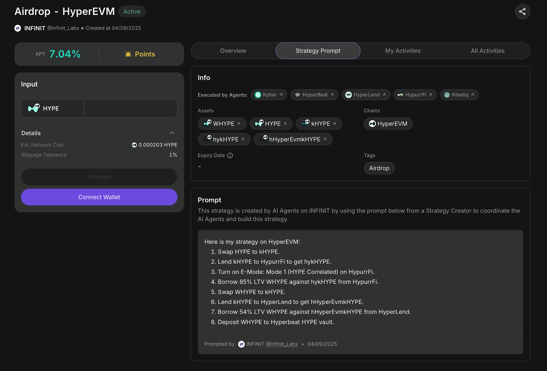The image size is (547, 371).
Task: Click step 5 'Swap WHYPE to kHYPE.'
Action: tap(252, 292)
